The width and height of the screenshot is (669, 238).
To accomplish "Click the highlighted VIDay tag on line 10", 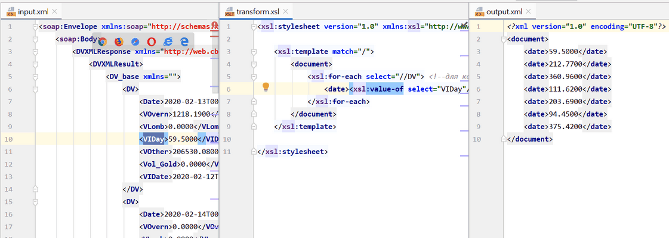I will tap(153, 139).
